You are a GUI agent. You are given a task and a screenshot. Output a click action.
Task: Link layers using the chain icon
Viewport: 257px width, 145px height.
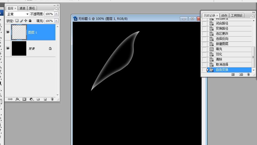coord(10,99)
